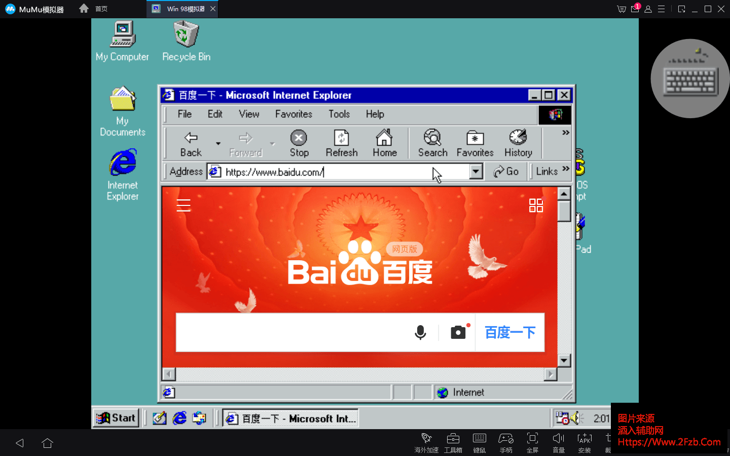Screen dimensions: 730x456
Task: Switch to the MuMu 首页 home tab
Action: (94, 9)
